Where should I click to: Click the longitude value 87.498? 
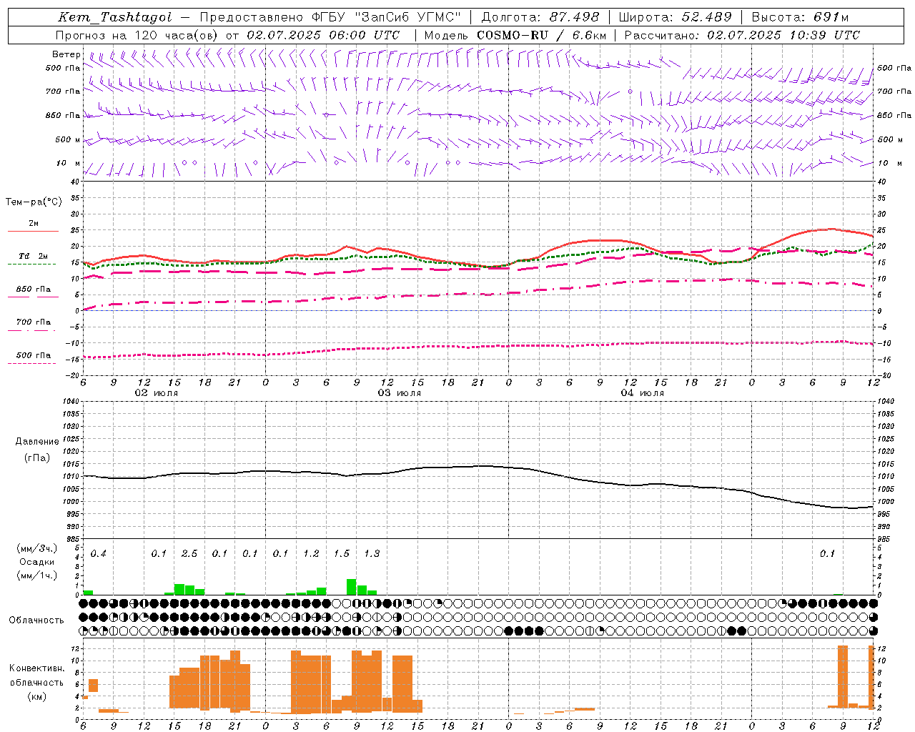tap(574, 18)
